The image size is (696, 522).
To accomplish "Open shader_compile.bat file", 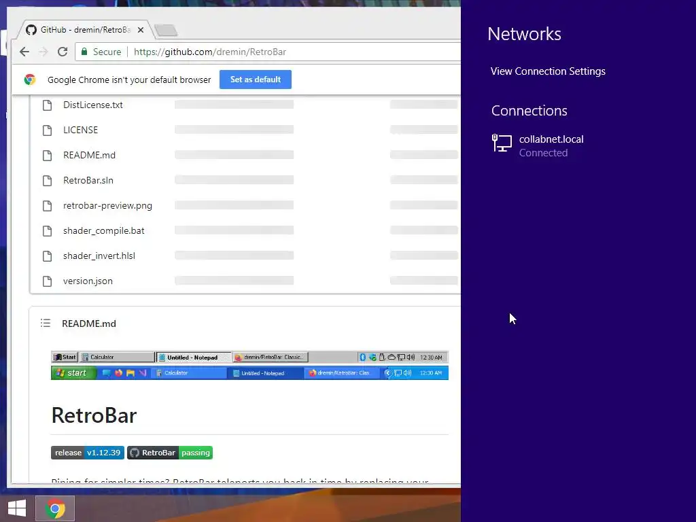I will (x=103, y=231).
